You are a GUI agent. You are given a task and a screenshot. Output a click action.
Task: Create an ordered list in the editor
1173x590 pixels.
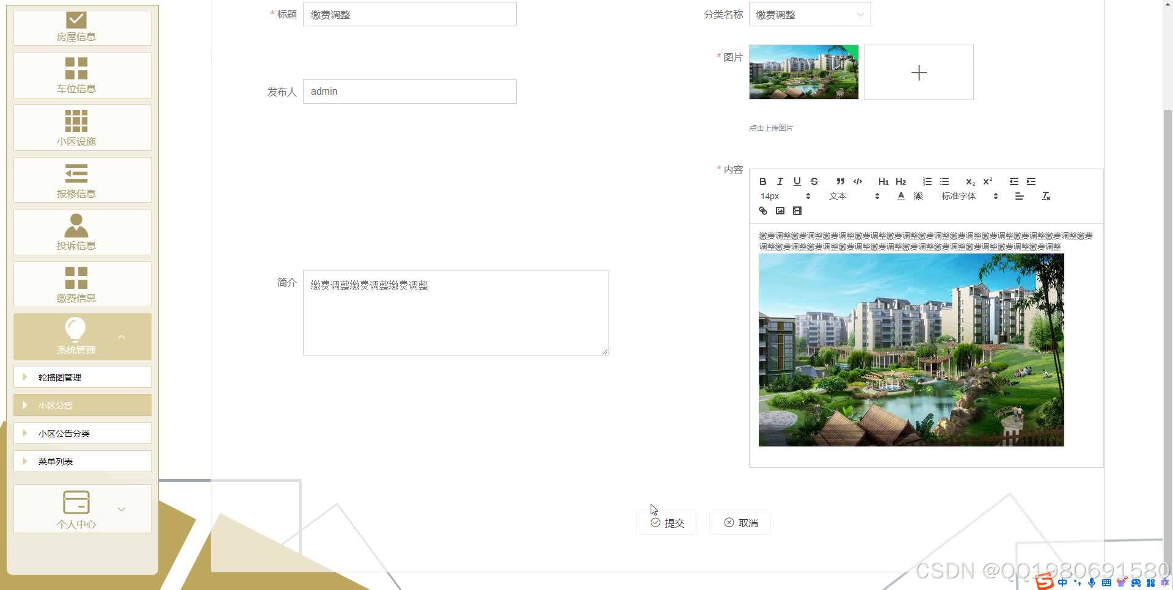point(927,181)
